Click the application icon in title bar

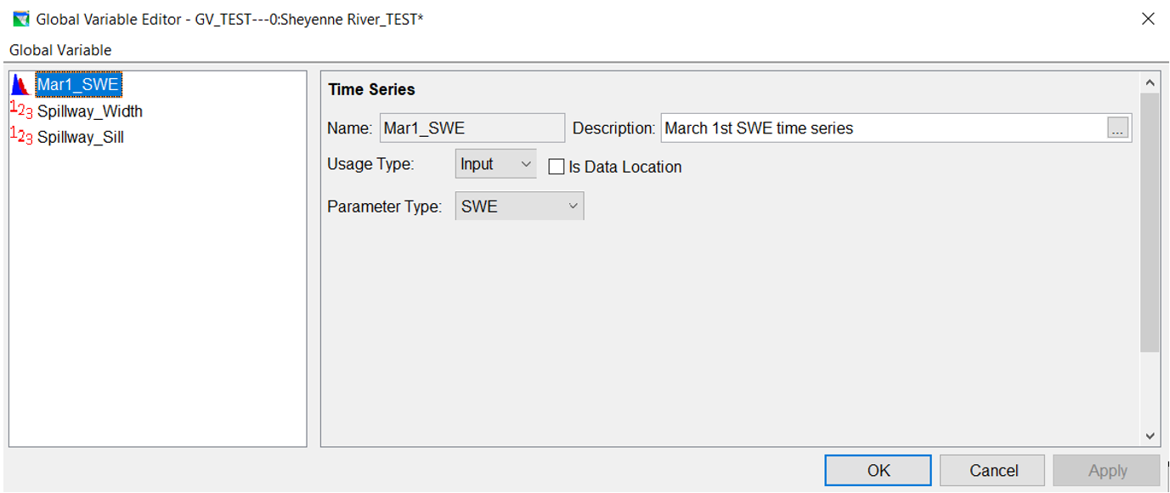click(20, 19)
